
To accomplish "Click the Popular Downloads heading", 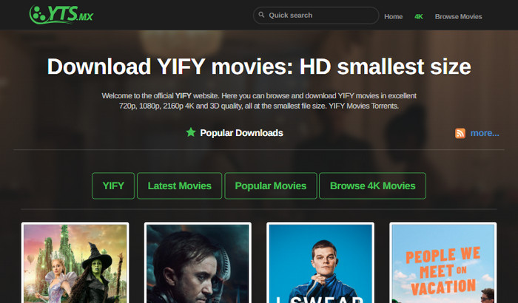I will tap(241, 133).
